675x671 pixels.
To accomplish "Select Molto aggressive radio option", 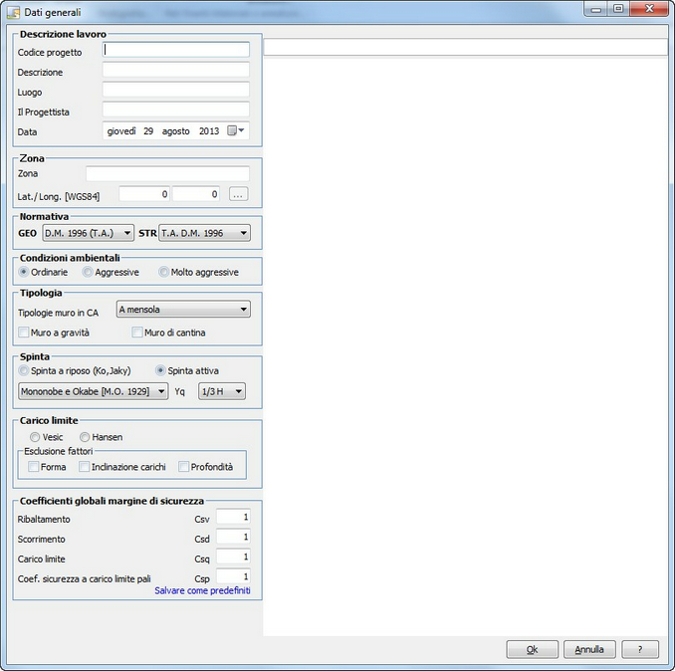I will pyautogui.click(x=163, y=272).
